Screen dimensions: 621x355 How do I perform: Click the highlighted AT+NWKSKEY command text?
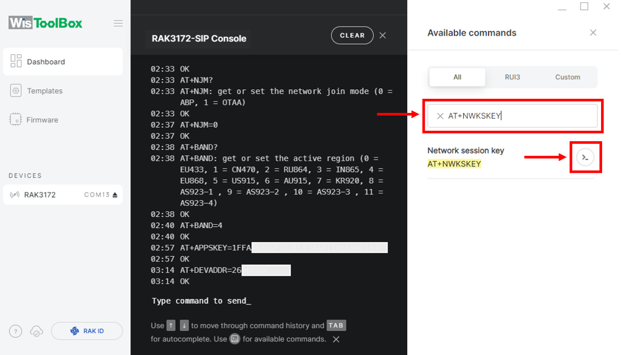pos(454,164)
